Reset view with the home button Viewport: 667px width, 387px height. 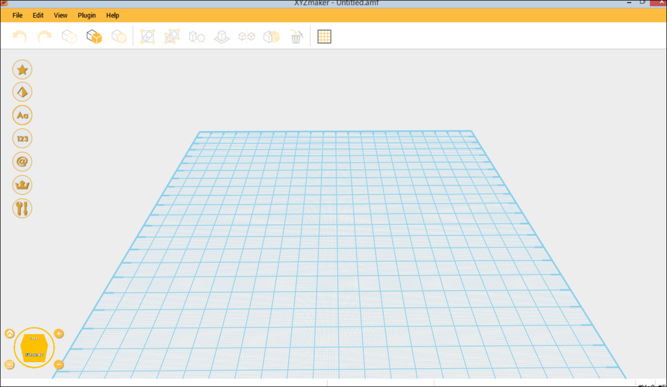click(x=9, y=334)
